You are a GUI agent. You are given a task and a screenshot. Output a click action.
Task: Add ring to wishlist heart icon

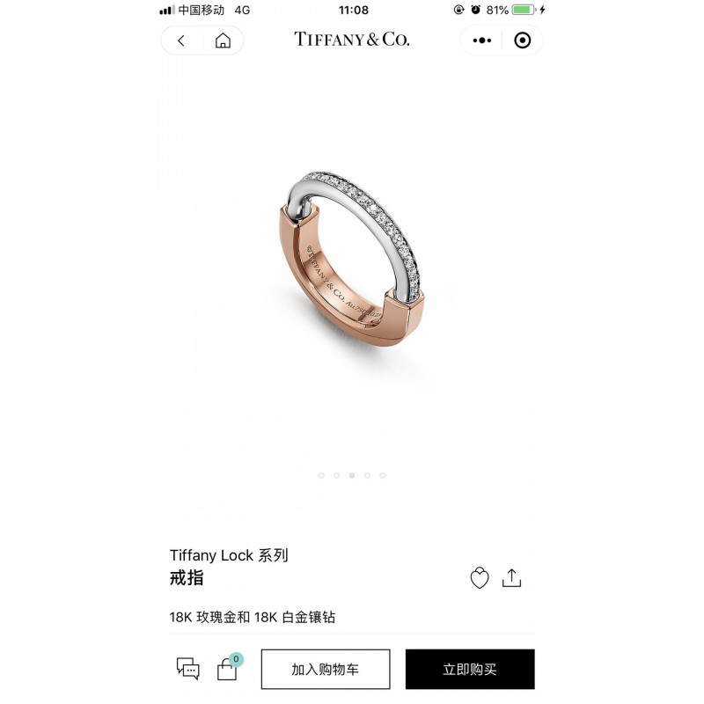480,577
